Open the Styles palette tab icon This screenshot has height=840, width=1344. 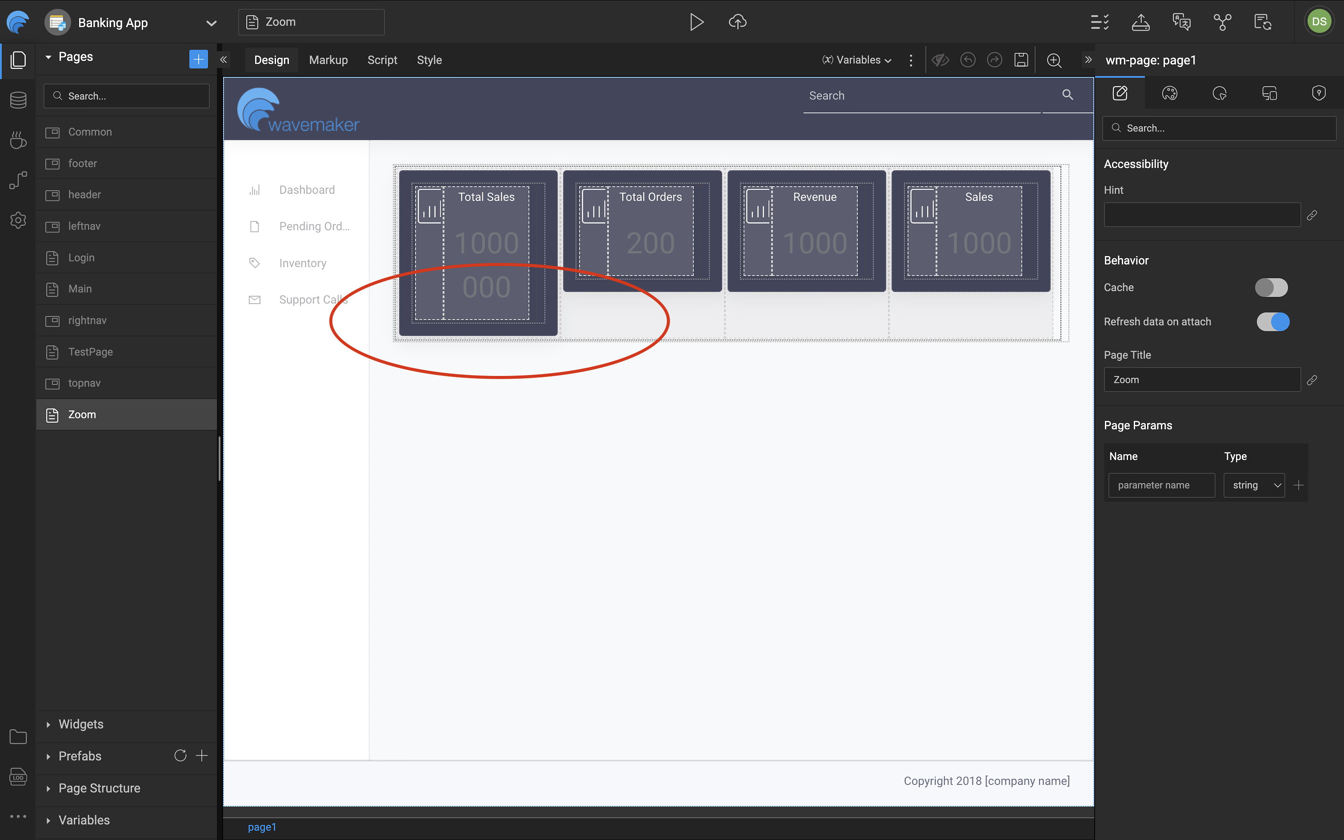[1169, 93]
